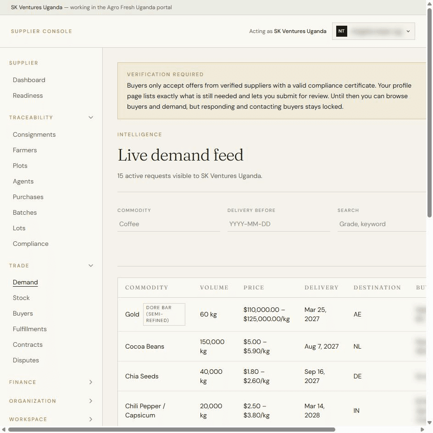This screenshot has height=433, width=433.
Task: Open Agents in sidebar
Action: click(23, 182)
